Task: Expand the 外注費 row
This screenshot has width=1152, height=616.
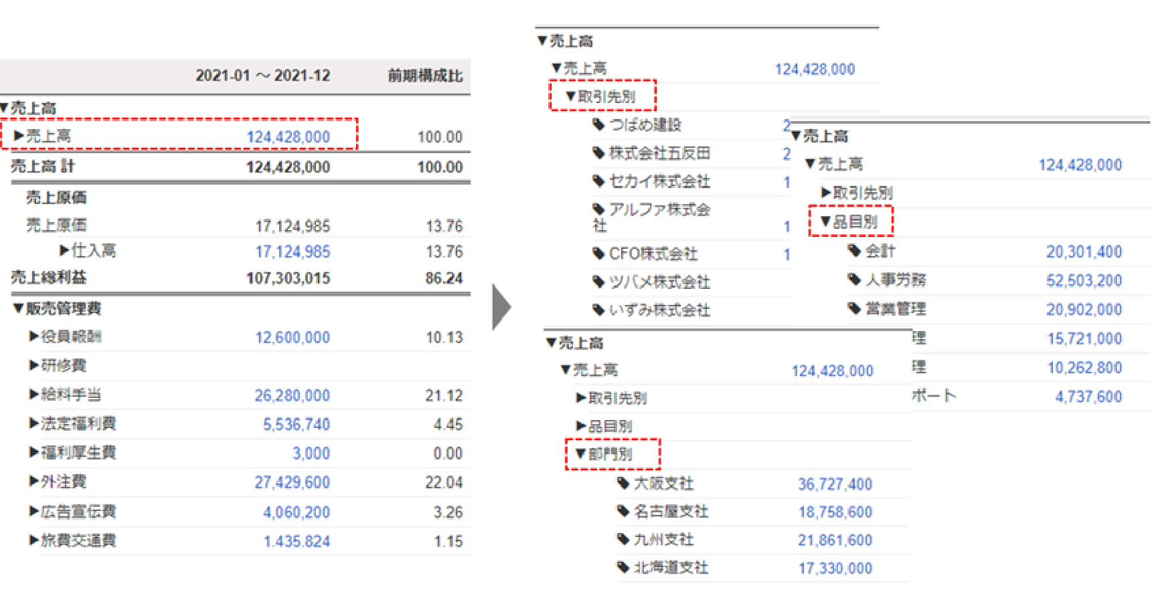Action: click(33, 482)
